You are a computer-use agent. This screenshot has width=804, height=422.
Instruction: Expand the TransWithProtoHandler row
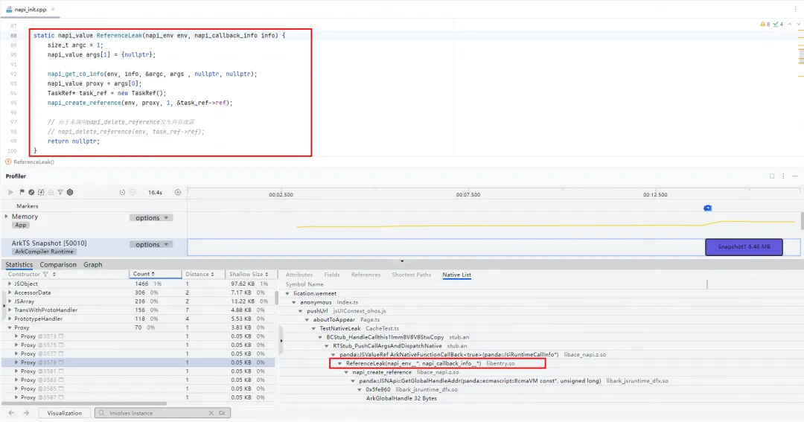[10, 310]
